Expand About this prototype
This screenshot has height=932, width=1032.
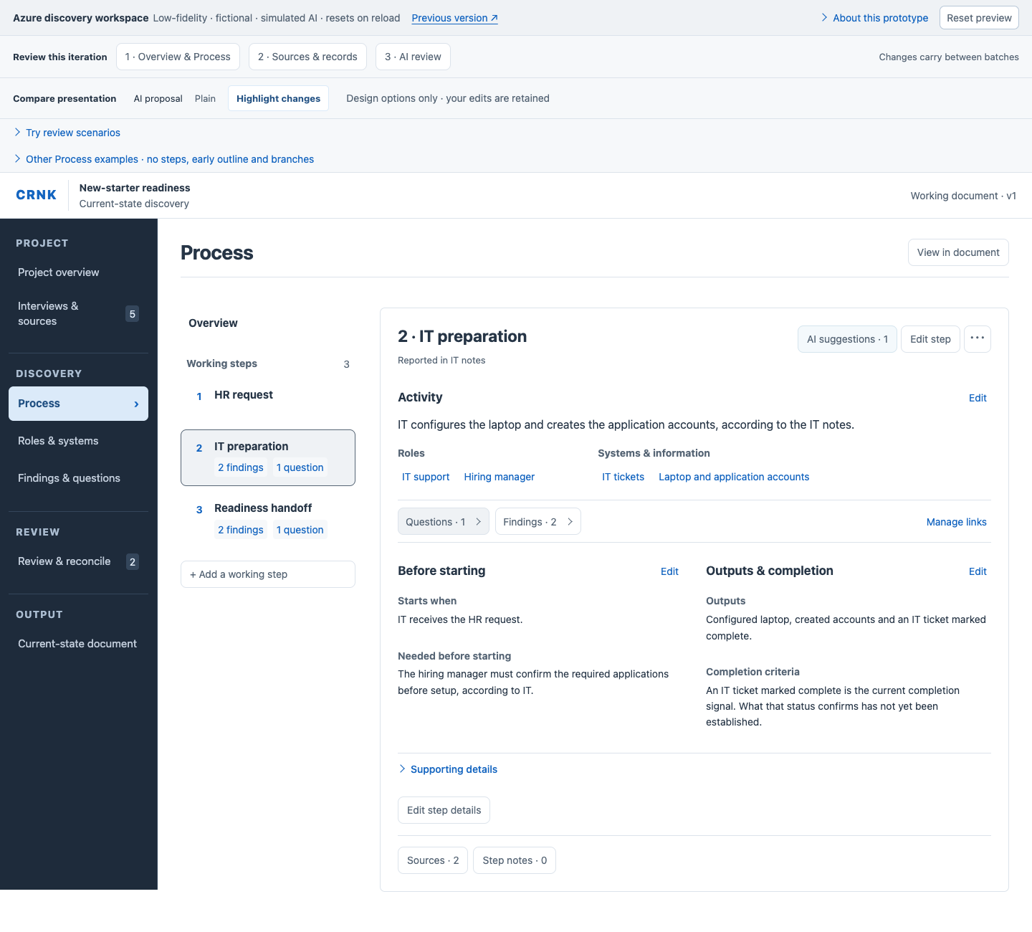click(x=874, y=18)
